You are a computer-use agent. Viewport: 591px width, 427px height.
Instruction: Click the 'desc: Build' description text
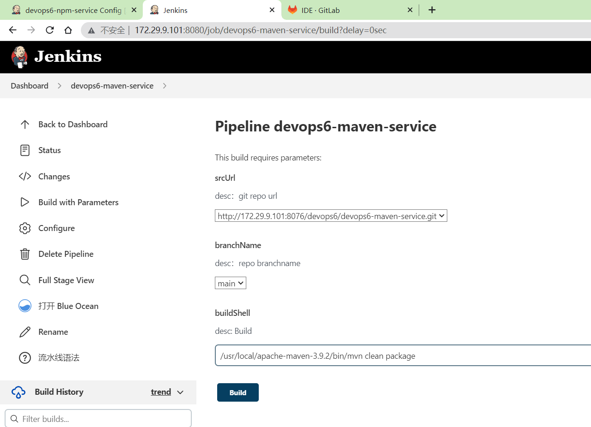(x=233, y=331)
